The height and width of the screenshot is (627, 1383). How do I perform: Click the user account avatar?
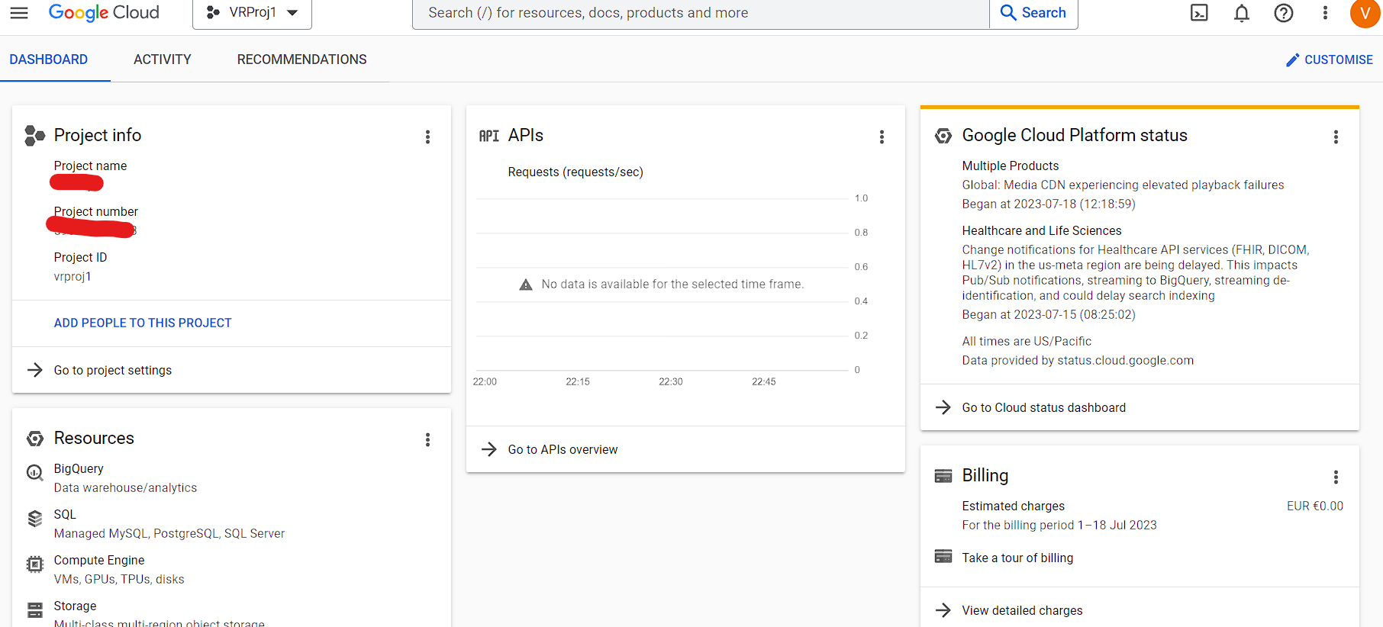pyautogui.click(x=1365, y=13)
